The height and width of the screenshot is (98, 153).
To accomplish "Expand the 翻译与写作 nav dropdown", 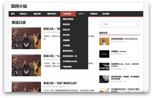I will pos(53,14).
